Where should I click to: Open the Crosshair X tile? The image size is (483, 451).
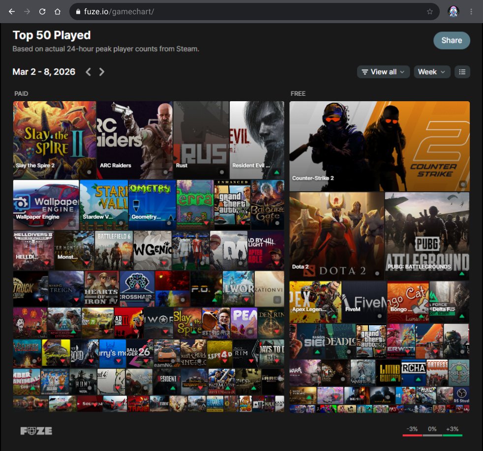point(137,288)
